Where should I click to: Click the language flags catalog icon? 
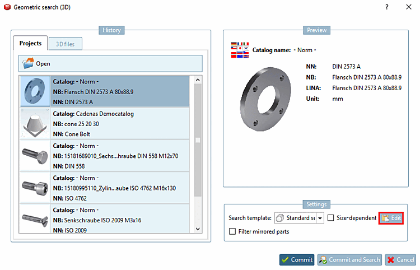point(240,50)
